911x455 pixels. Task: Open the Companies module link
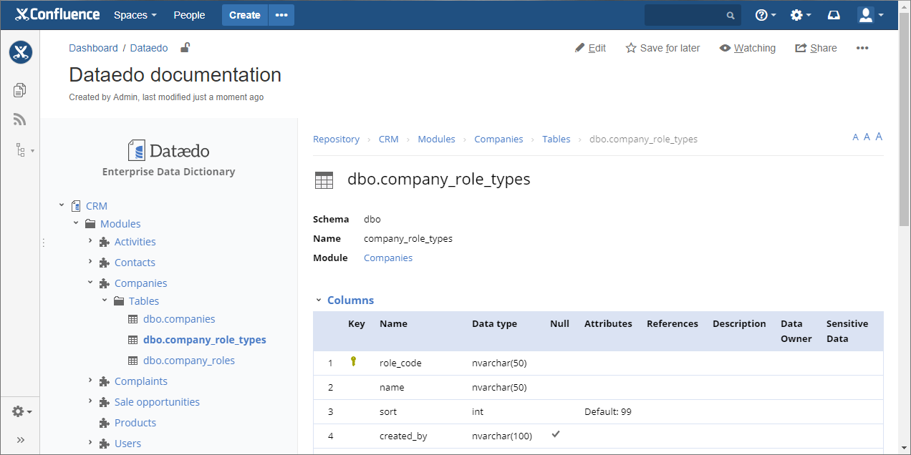coord(387,258)
